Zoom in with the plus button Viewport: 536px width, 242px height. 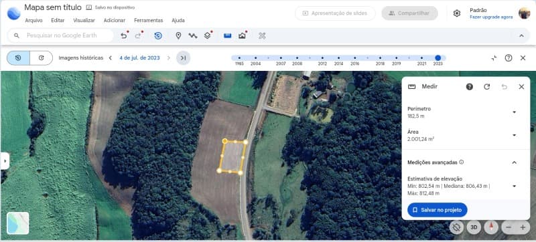click(x=523, y=227)
